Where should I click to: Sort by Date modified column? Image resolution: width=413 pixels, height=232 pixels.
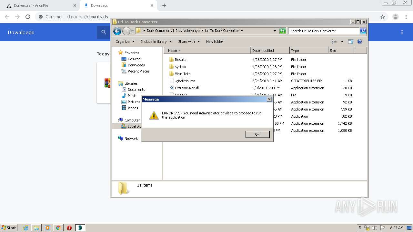[270, 51]
